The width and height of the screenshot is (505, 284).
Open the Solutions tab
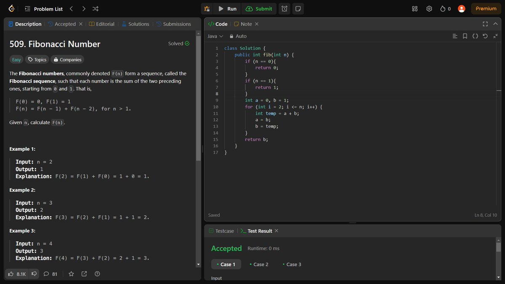pos(136,24)
